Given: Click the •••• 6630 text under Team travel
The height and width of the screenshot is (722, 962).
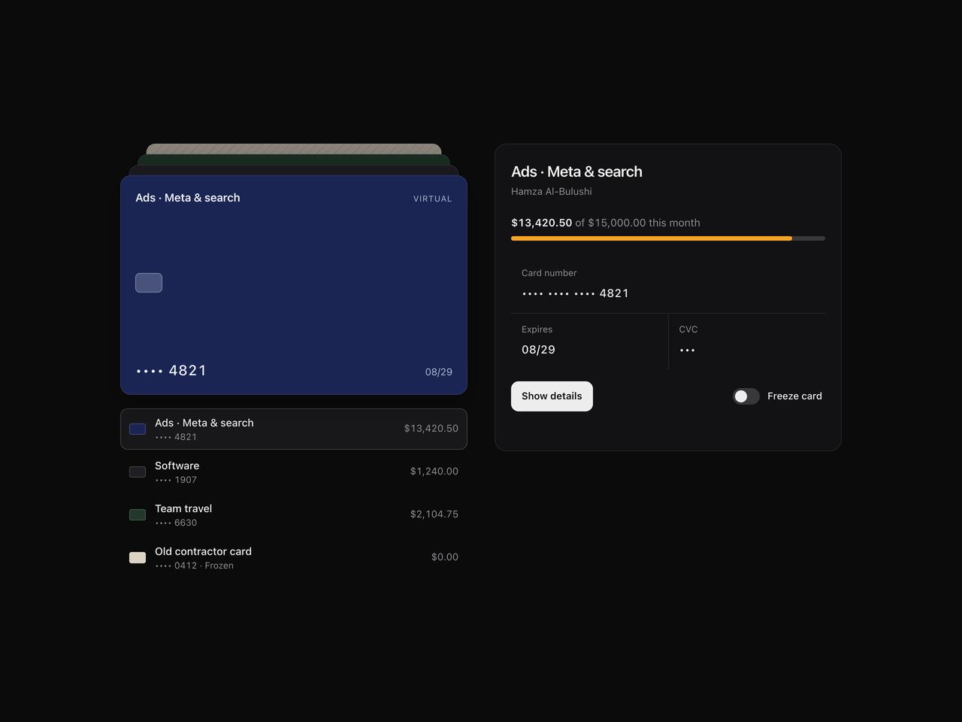Looking at the screenshot, I should [176, 523].
